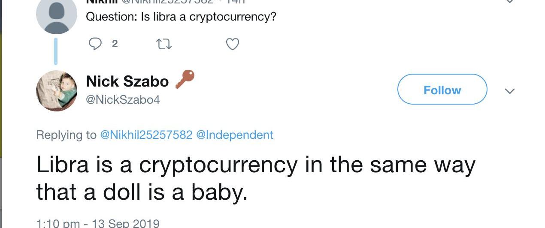Like the tweet with the heart icon
This screenshot has width=545, height=228.
232,44
